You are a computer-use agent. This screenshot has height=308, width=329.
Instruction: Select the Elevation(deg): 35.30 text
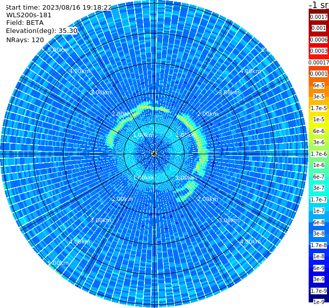click(x=42, y=31)
